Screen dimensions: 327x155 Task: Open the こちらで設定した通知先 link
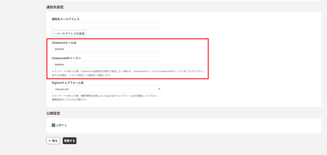(x=85, y=75)
